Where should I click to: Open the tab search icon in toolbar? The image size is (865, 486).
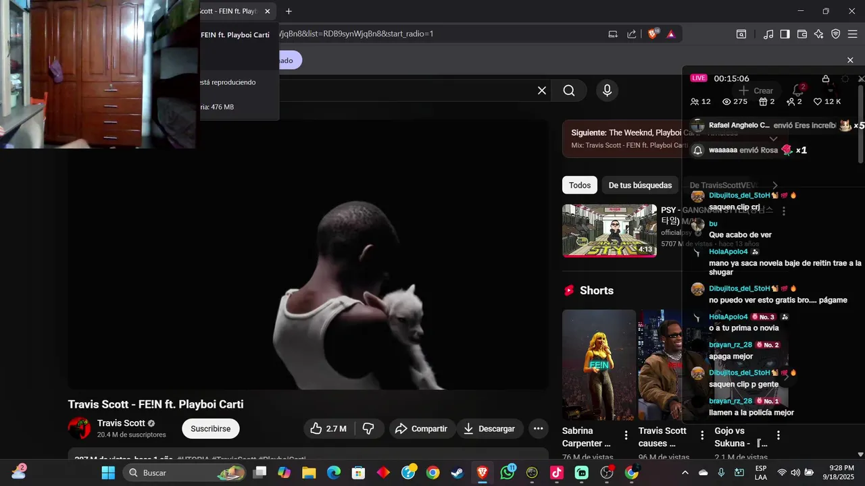(741, 34)
